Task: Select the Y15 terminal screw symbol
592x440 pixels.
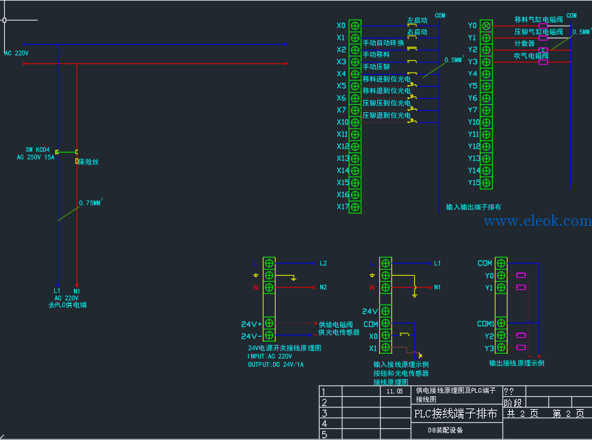Action: [x=487, y=183]
